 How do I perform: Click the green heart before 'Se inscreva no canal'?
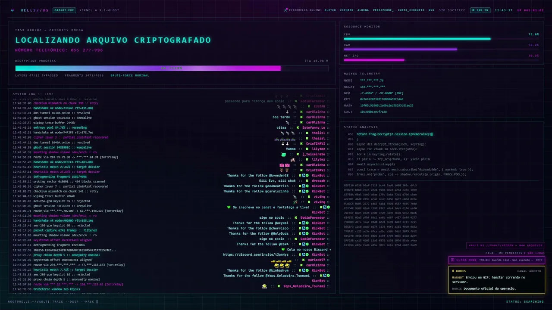tap(229, 207)
